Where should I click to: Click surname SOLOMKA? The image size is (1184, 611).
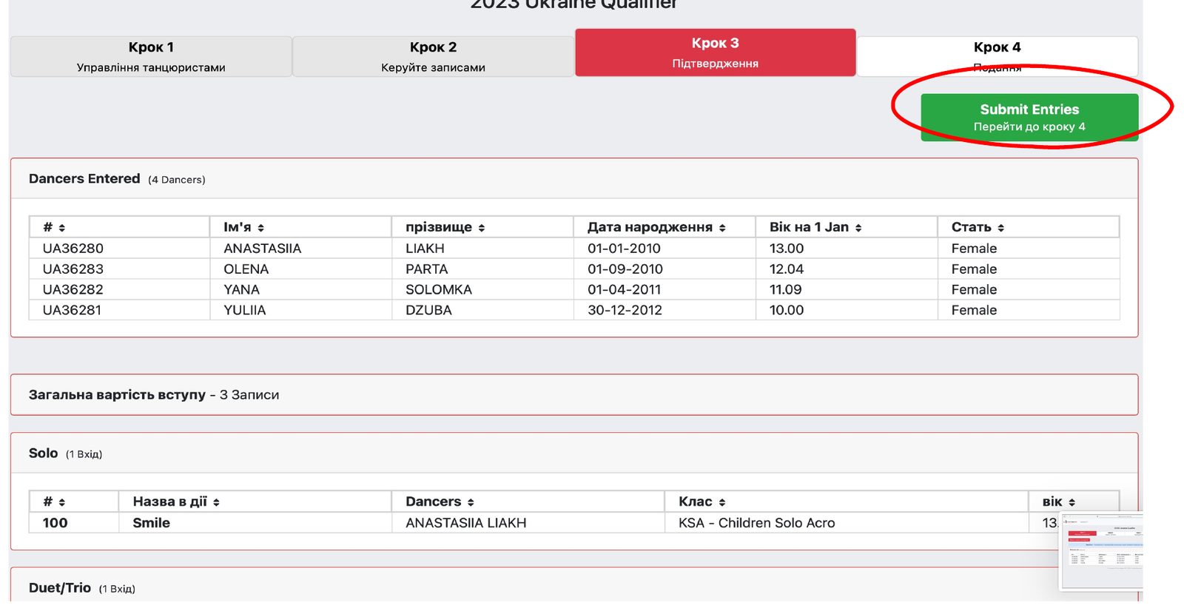439,290
